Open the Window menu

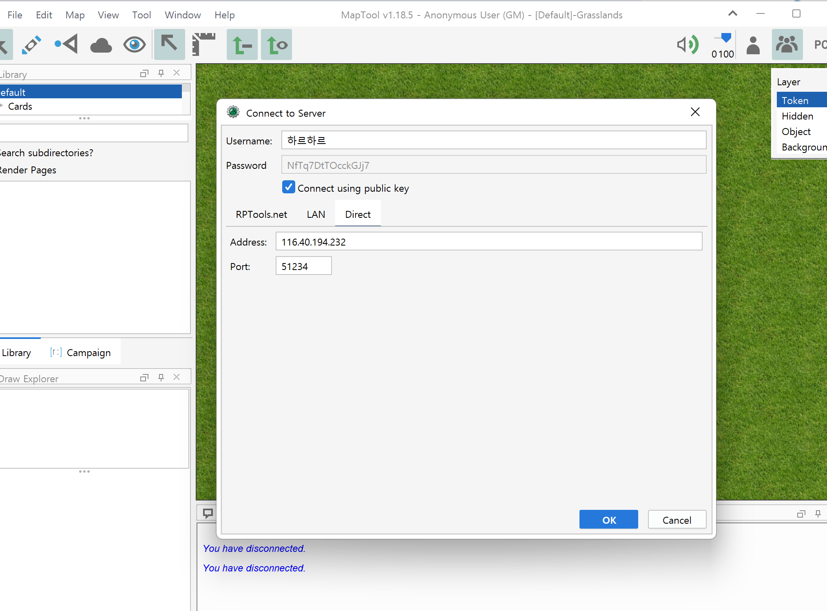(183, 15)
